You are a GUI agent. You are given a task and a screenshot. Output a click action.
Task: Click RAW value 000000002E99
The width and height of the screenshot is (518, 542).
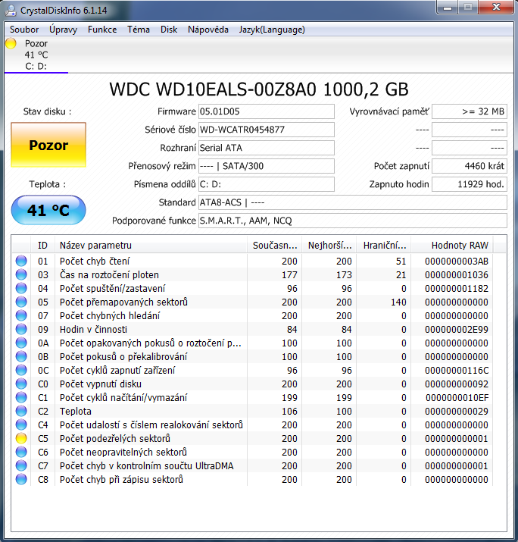[457, 330]
